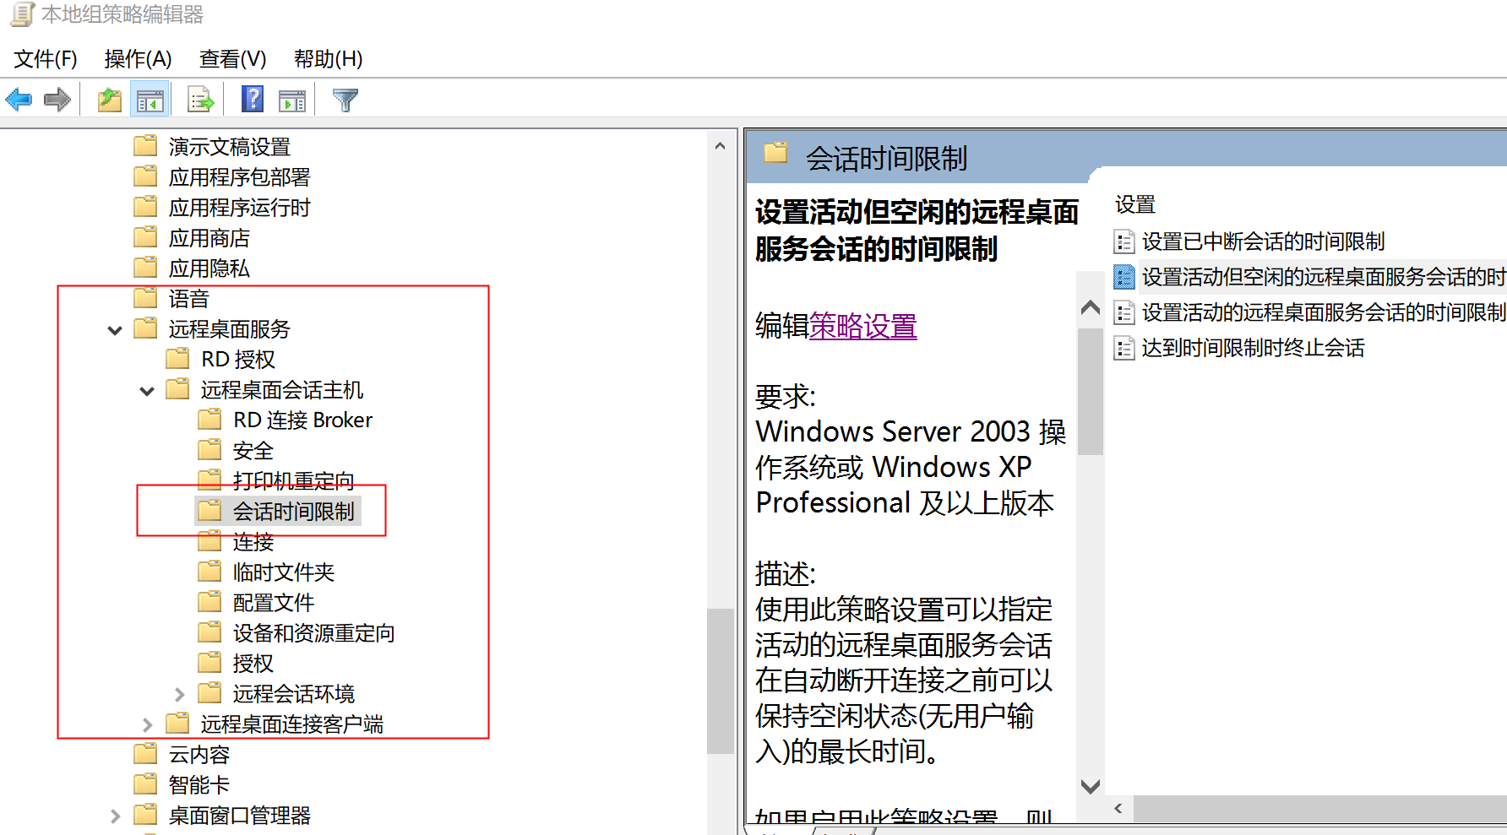
Task: Select the 应用隐私 tree folder
Action: tap(209, 268)
